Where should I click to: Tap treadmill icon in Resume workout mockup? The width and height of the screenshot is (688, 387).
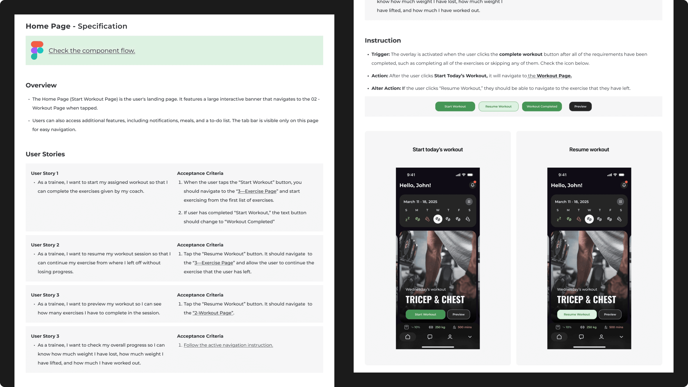pos(606,327)
